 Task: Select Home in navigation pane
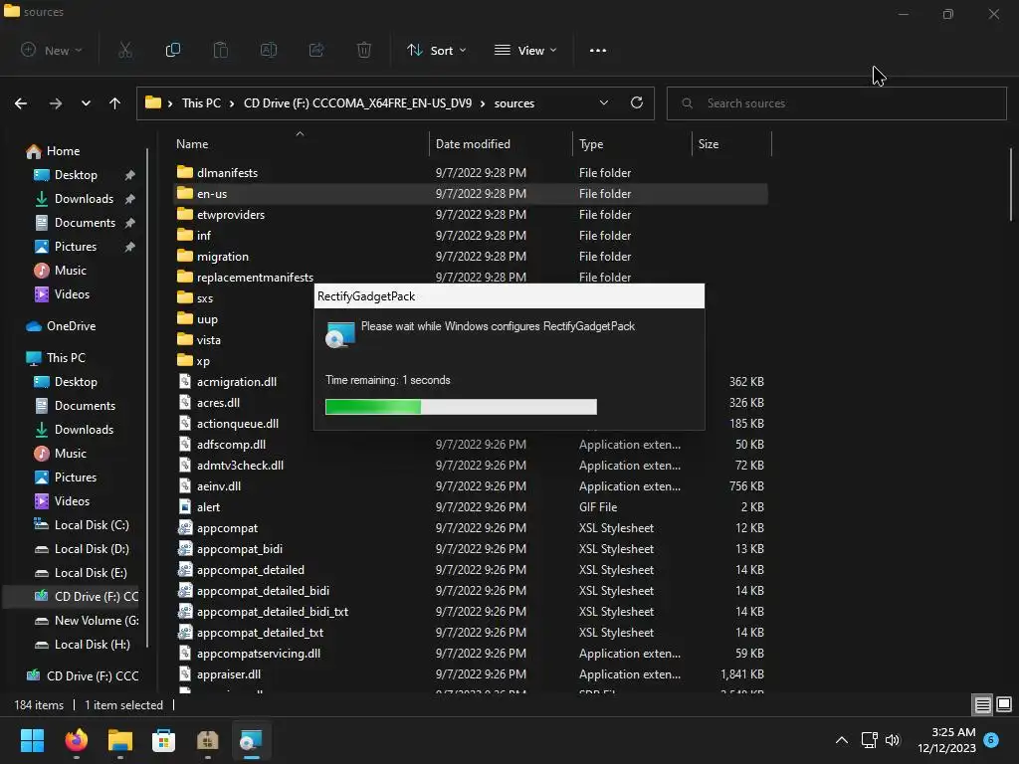click(x=63, y=151)
